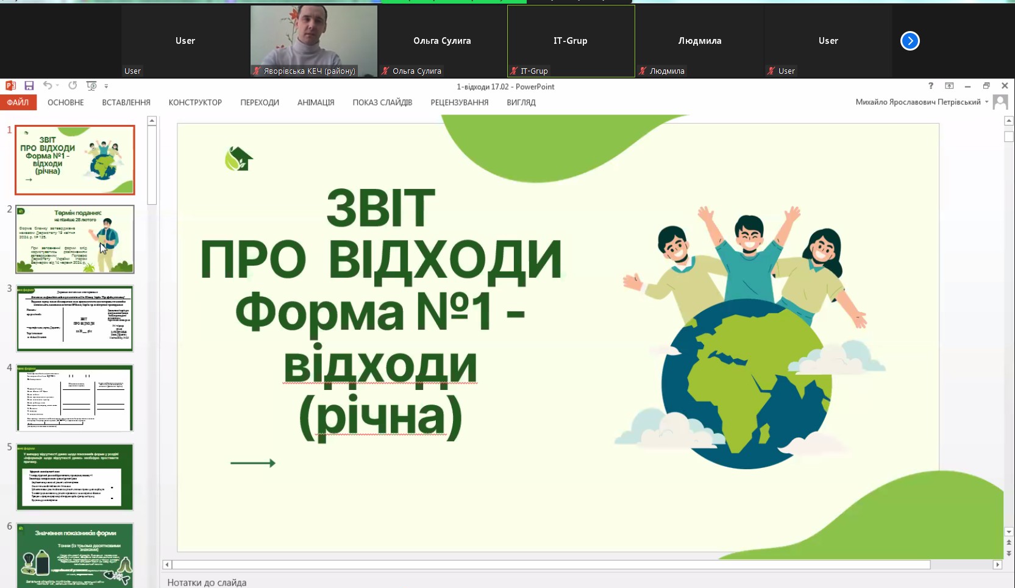The width and height of the screenshot is (1015, 588).
Task: Click the green arrow graphic on the slide
Action: tap(253, 463)
